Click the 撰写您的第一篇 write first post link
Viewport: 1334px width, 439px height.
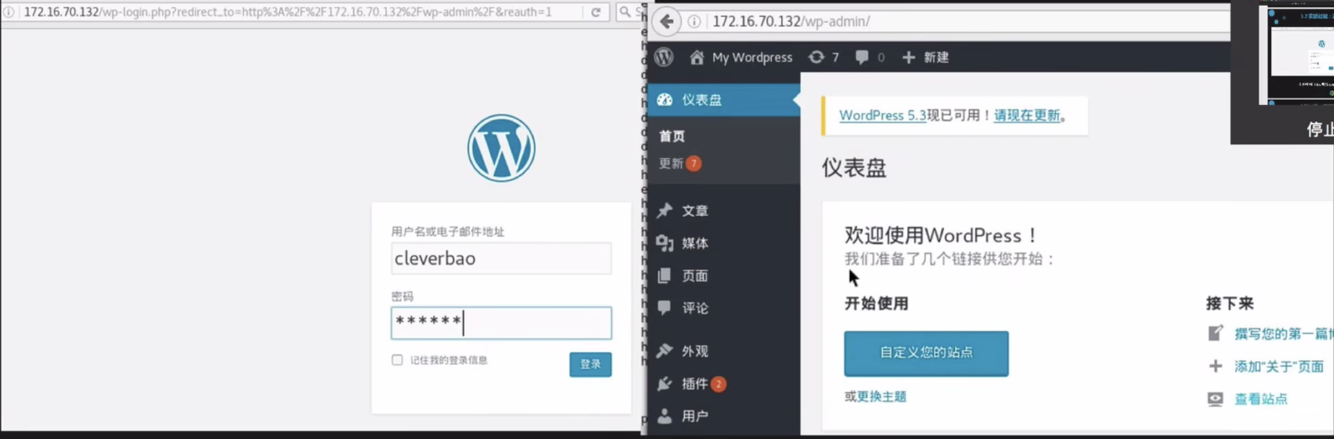[1284, 333]
